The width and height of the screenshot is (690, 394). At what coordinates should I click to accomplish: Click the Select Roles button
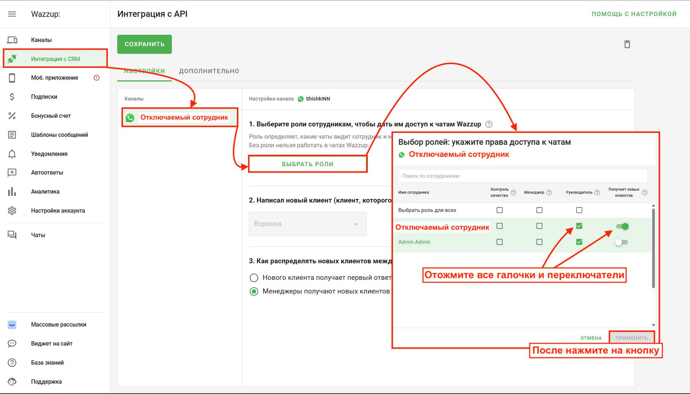[x=308, y=164]
